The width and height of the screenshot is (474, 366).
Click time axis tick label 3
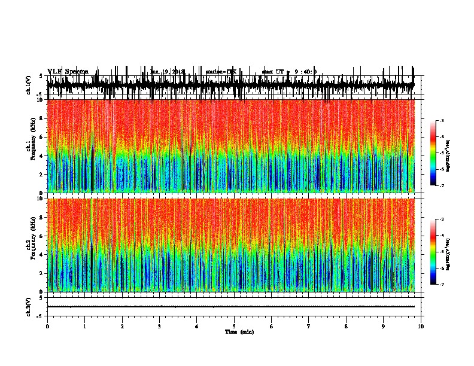[159, 327]
